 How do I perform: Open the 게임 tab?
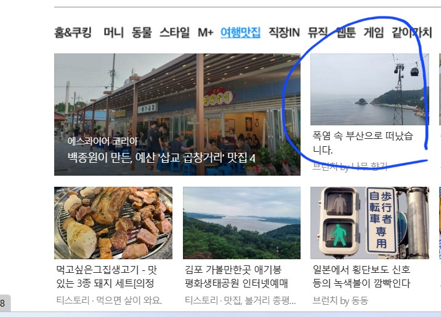(373, 33)
